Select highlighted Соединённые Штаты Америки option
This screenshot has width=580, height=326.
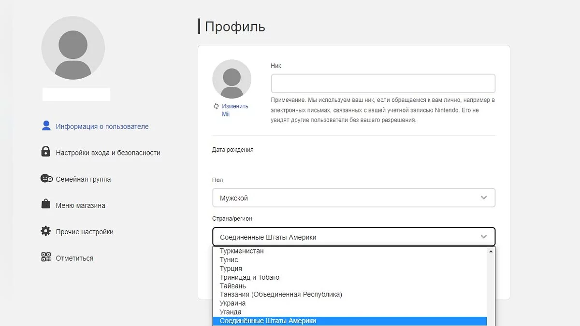point(350,321)
